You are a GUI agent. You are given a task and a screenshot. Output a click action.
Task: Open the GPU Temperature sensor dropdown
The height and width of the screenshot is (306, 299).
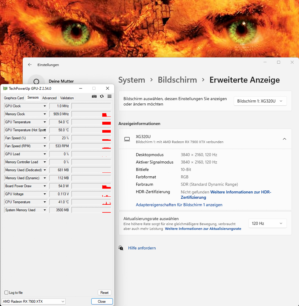[45, 122]
